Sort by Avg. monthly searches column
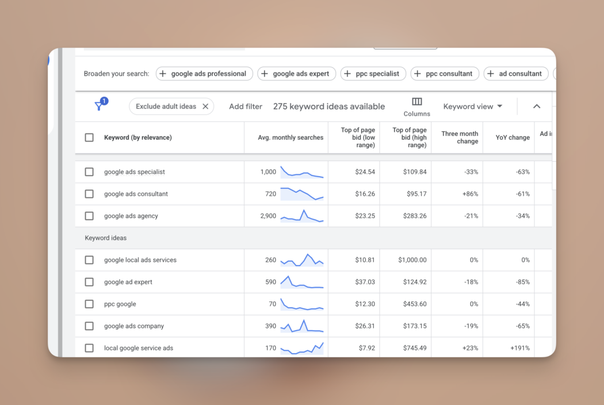The width and height of the screenshot is (604, 405). coord(290,137)
